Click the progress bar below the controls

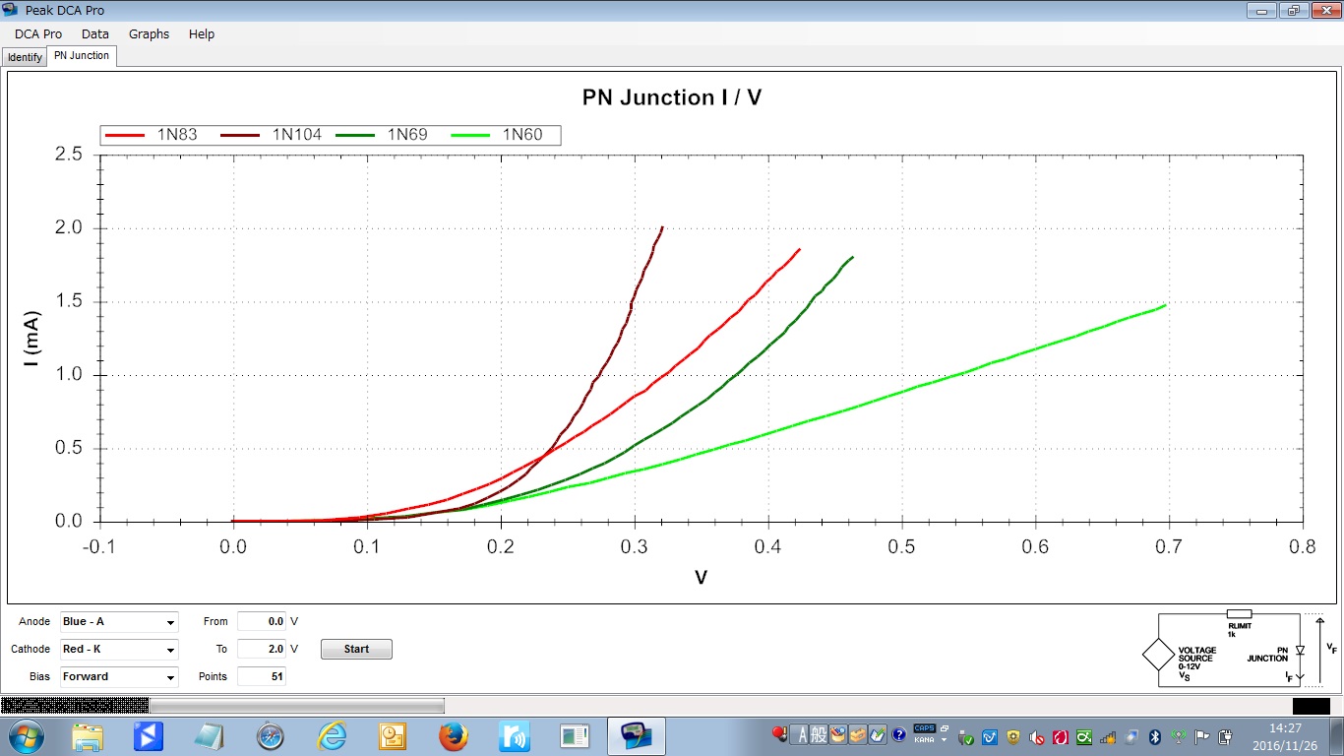point(222,705)
